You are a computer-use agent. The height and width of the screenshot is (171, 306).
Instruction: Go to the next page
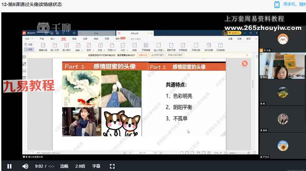[x=155, y=153]
